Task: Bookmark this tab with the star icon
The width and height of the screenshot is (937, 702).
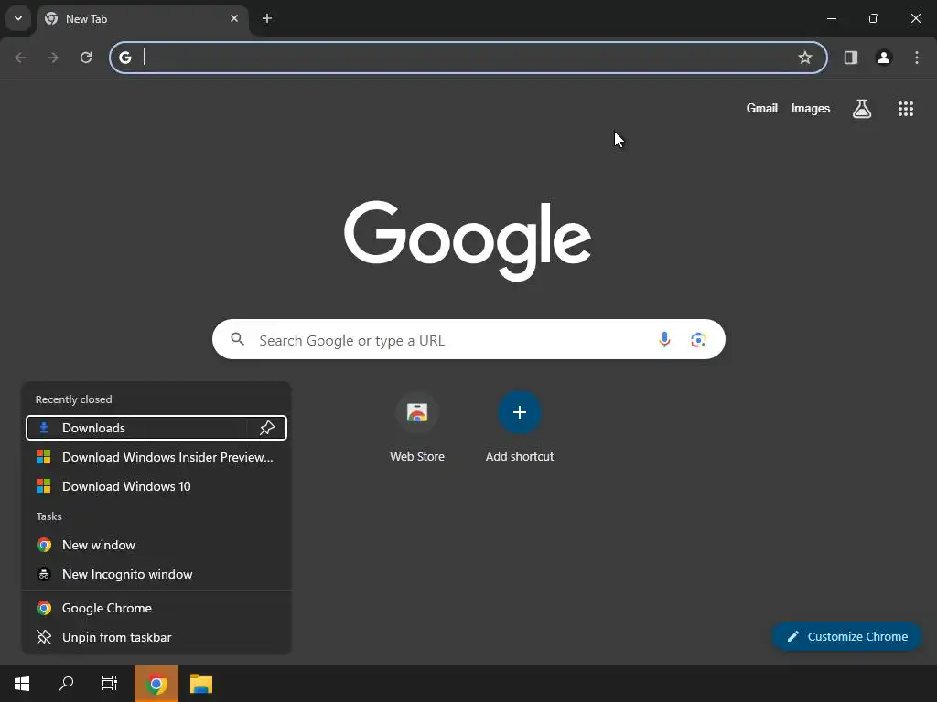Action: tap(805, 58)
